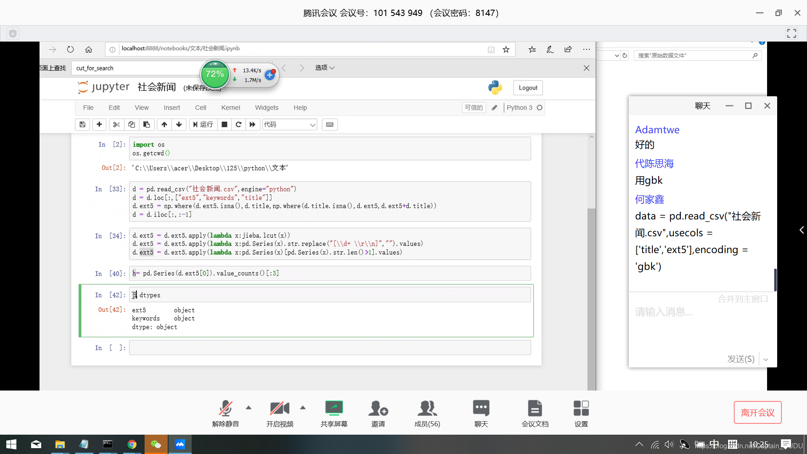
Task: Restart the kernel with circular arrow icon
Action: [x=238, y=124]
